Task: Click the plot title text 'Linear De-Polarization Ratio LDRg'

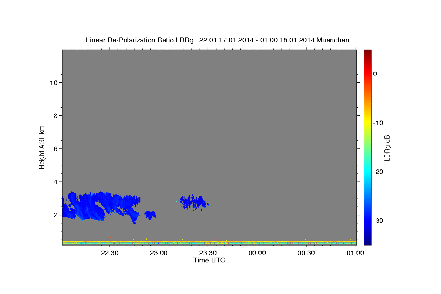Action: (139, 40)
